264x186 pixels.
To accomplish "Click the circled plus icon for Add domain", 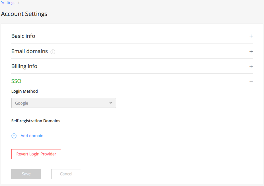I will 14,136.
